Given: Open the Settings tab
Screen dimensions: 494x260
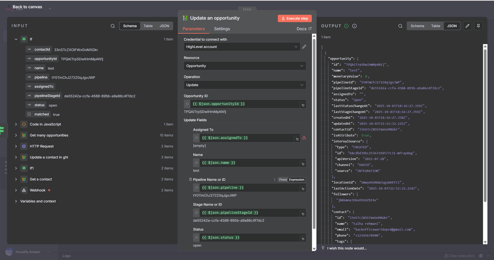Looking at the screenshot, I should (222, 29).
